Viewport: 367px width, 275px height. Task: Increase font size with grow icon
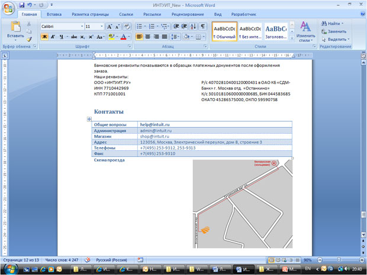click(x=109, y=27)
